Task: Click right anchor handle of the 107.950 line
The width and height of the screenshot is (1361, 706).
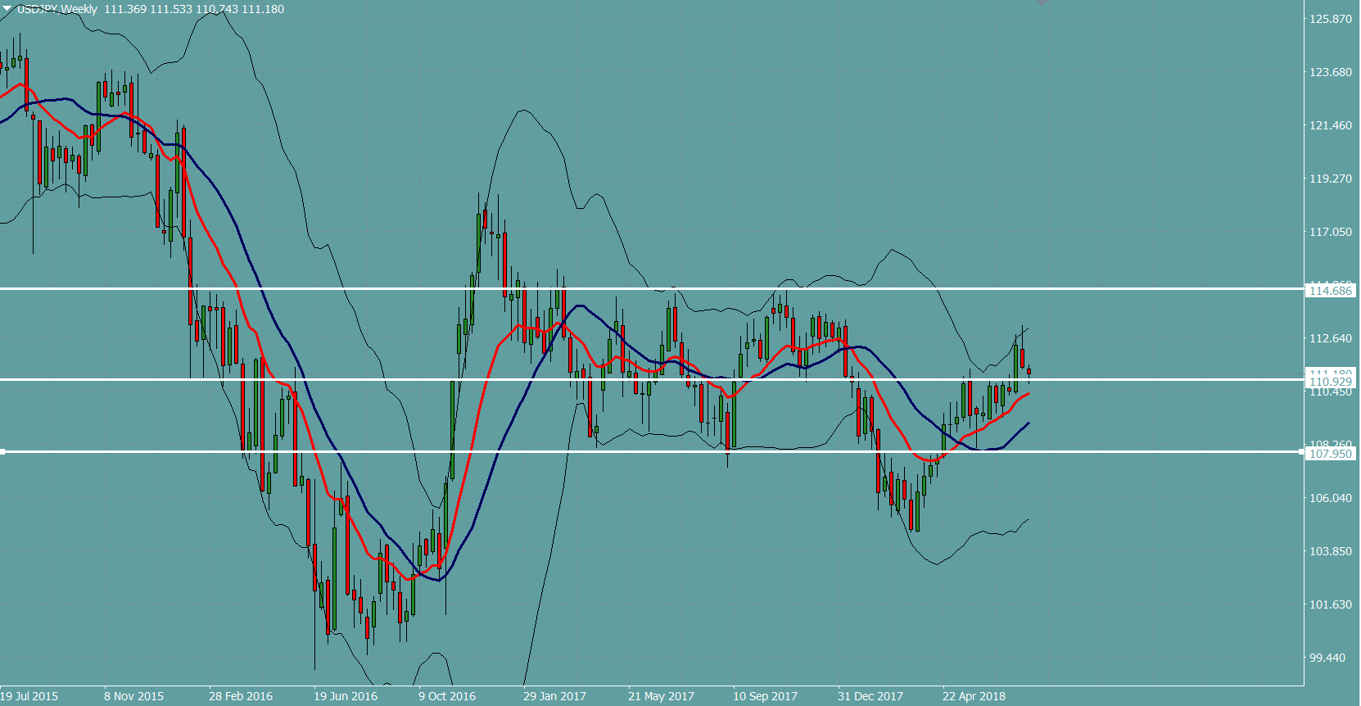Action: click(x=1302, y=451)
